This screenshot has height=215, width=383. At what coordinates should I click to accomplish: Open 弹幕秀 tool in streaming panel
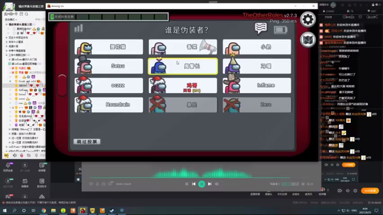(25, 183)
